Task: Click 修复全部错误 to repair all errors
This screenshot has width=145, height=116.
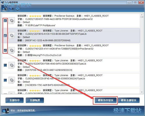Action: 129,100
